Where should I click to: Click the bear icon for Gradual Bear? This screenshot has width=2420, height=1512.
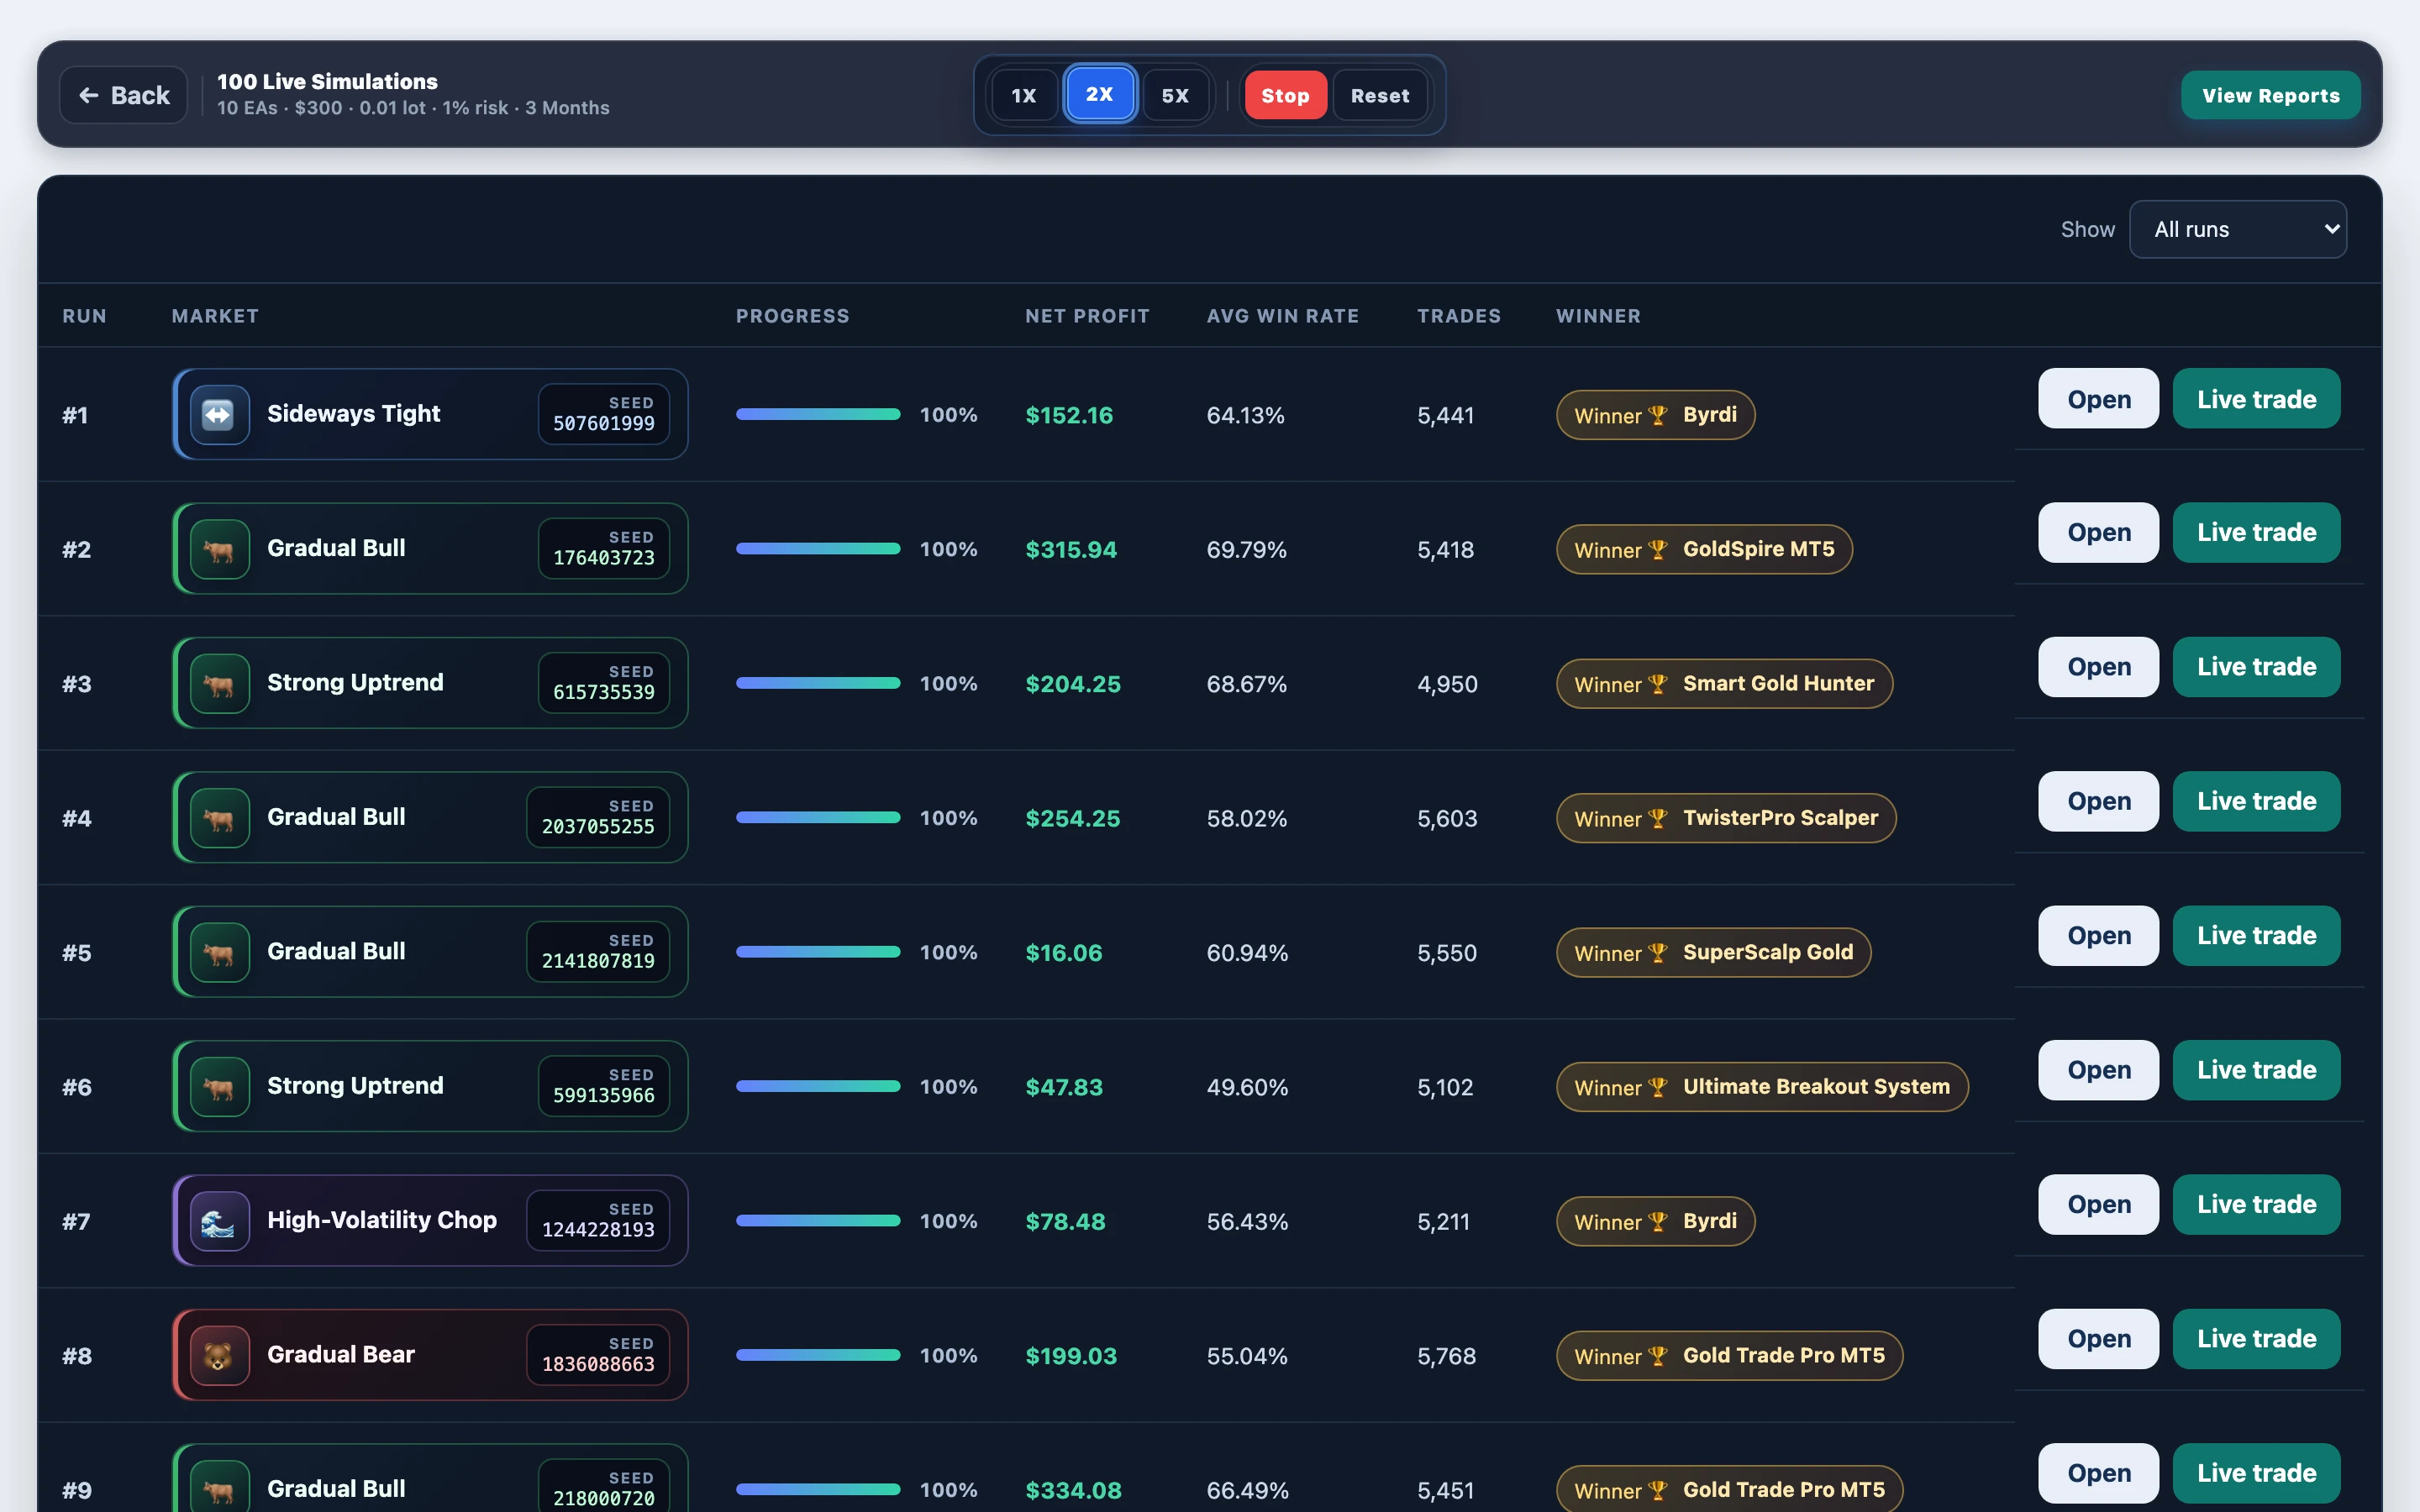tap(219, 1355)
